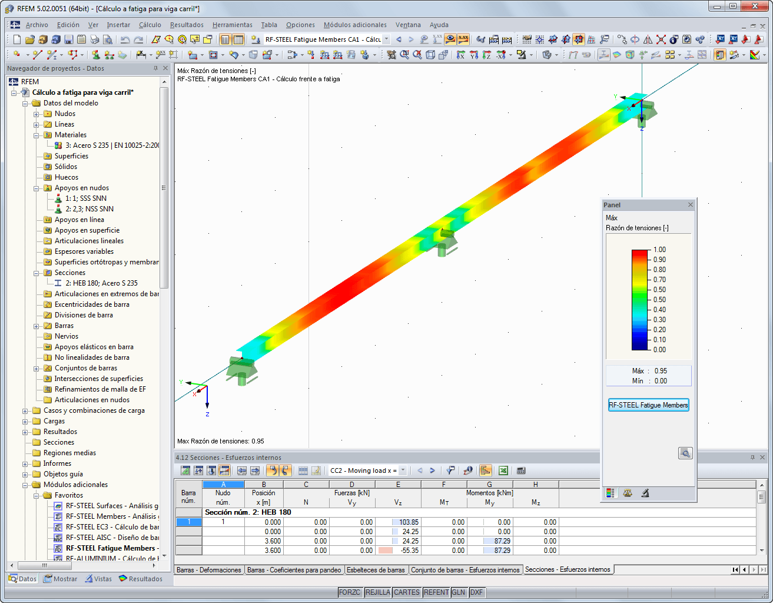Click the red X delete-results toolbar icon
Screen dimensions: 773x603
click(x=661, y=39)
